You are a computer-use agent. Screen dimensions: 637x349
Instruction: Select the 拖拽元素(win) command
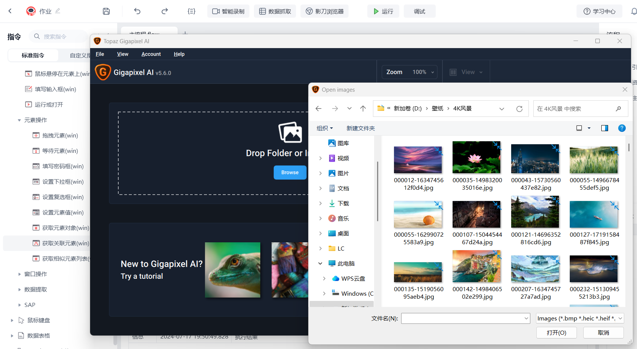56,135
